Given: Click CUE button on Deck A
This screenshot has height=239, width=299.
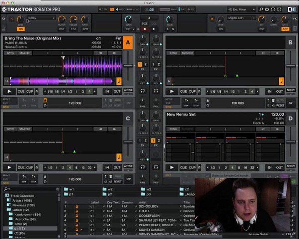Looking at the screenshot, I should coord(21,92).
